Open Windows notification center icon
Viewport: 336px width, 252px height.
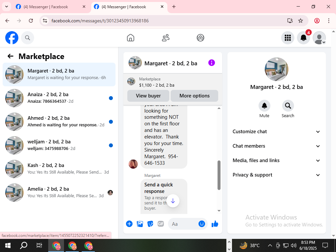(325, 245)
